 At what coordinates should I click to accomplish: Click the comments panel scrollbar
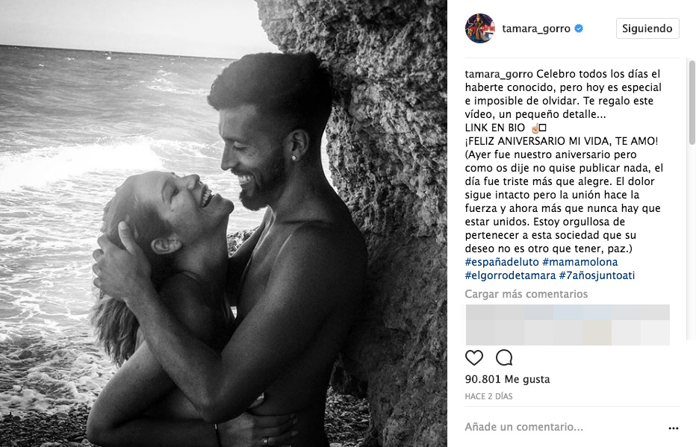pos(692,103)
